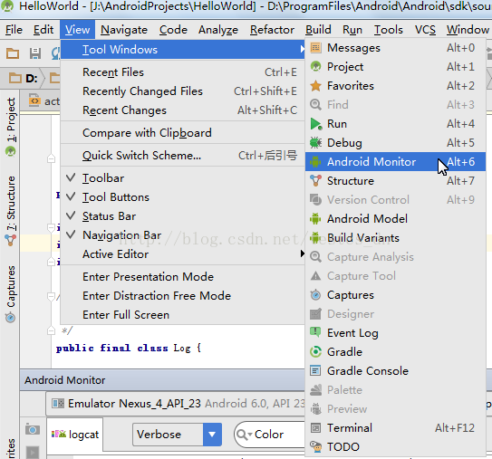This screenshot has width=492, height=459.
Task: Click the Captures icon in submenu
Action: point(315,295)
